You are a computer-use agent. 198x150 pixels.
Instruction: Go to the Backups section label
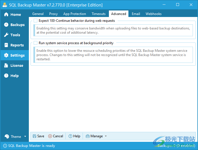(18, 25)
